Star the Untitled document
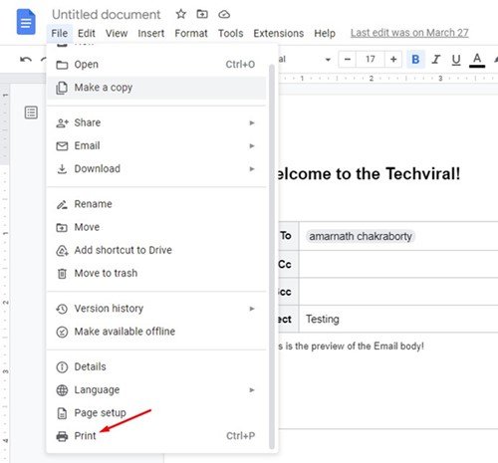The width and height of the screenshot is (498, 463). pos(181,14)
